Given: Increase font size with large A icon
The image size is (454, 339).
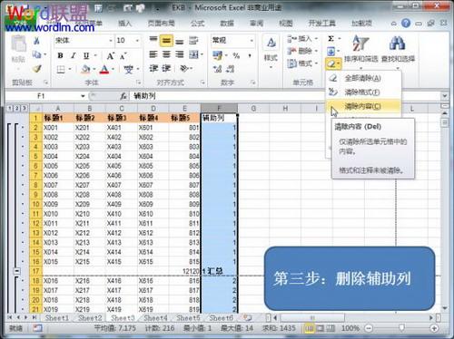Looking at the screenshot, I should click(x=110, y=56).
